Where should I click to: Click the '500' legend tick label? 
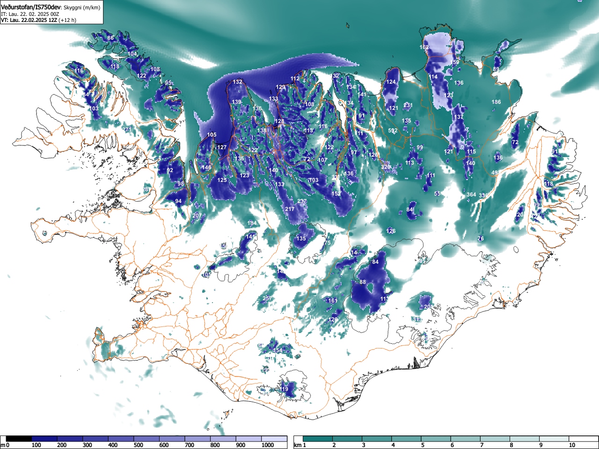click(139, 445)
